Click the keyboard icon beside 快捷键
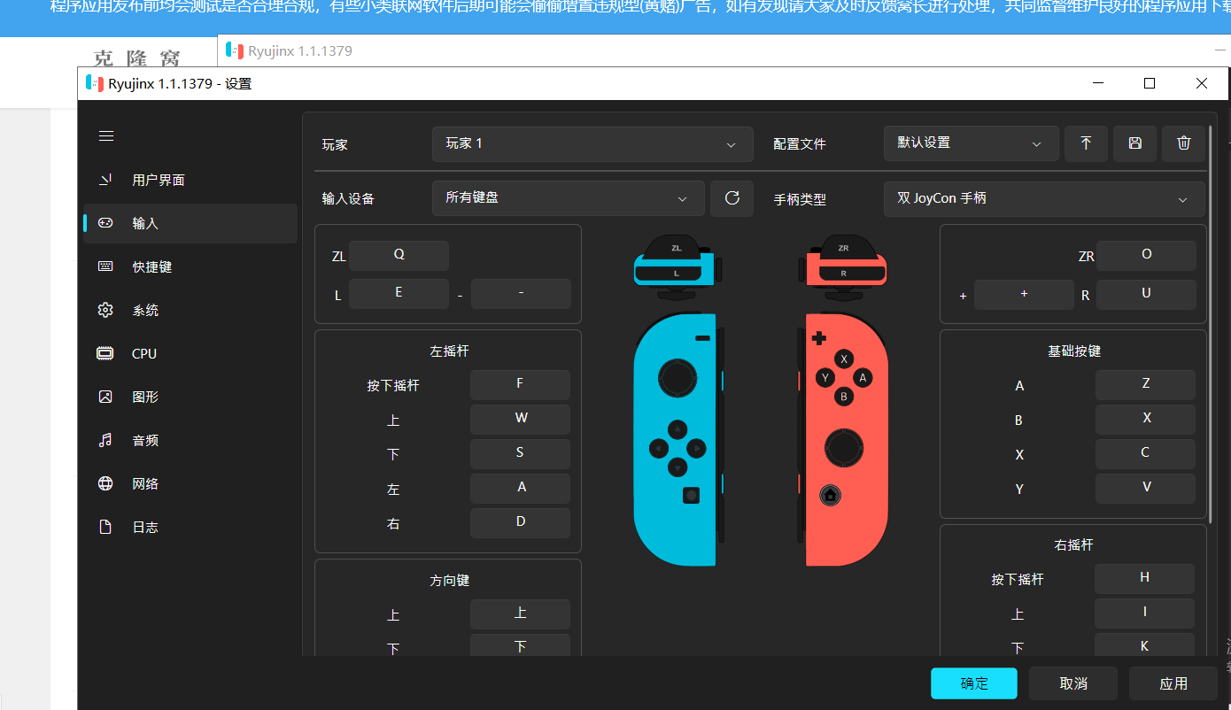The height and width of the screenshot is (710, 1231). click(x=105, y=266)
